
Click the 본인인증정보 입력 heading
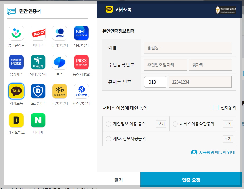coord(118,31)
